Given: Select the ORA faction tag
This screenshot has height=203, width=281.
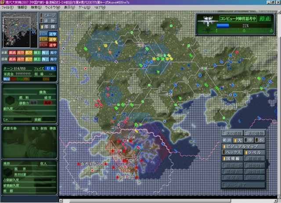Looking at the screenshot, I should click(x=46, y=79).
